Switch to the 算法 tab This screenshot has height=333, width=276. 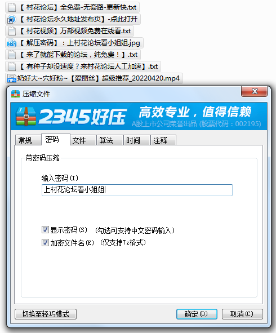click(x=110, y=140)
